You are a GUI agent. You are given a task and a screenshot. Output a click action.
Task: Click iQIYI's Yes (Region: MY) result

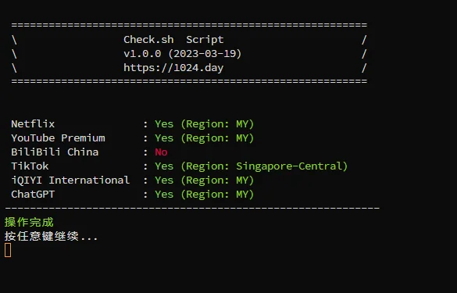pyautogui.click(x=205, y=180)
